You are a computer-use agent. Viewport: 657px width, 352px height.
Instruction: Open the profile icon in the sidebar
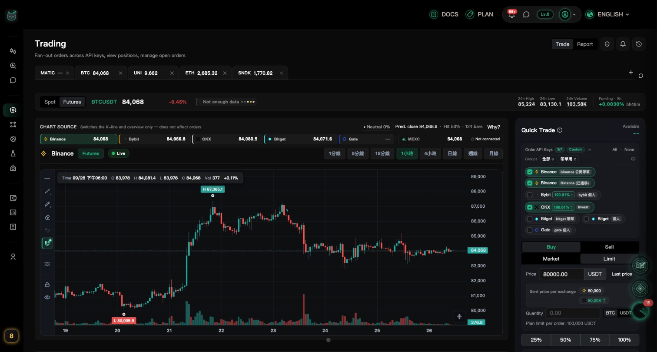[13, 257]
